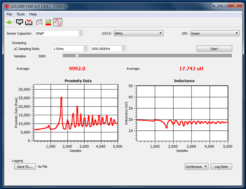This screenshot has width=246, height=189.
Task: Open the File menu
Action: point(9,14)
